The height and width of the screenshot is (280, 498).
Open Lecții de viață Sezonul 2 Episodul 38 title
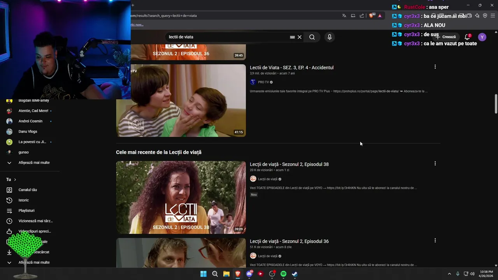click(289, 164)
